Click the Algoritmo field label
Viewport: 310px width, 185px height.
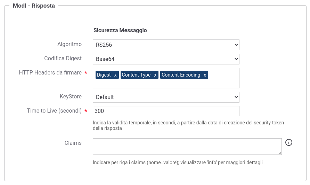70,44
